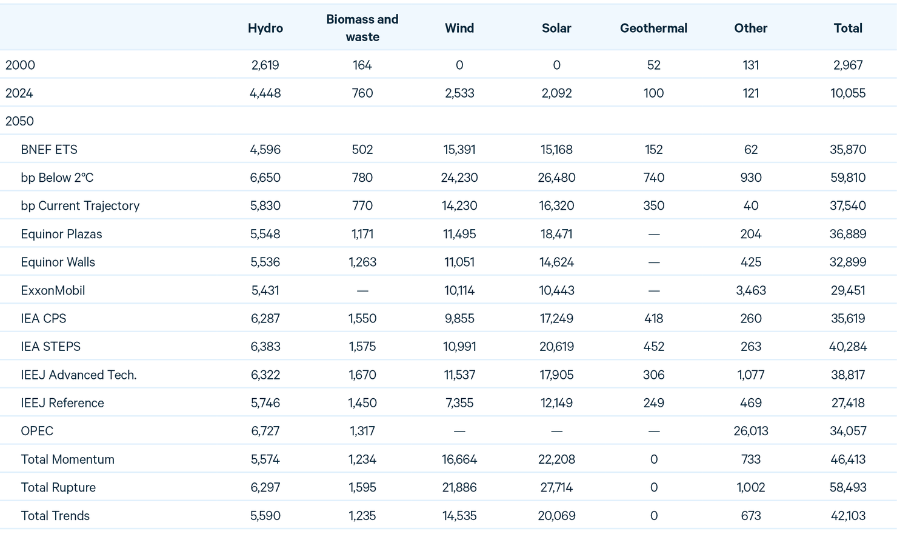Click the Equinor Plazas solar value 18,471
897x537 pixels.
click(556, 234)
